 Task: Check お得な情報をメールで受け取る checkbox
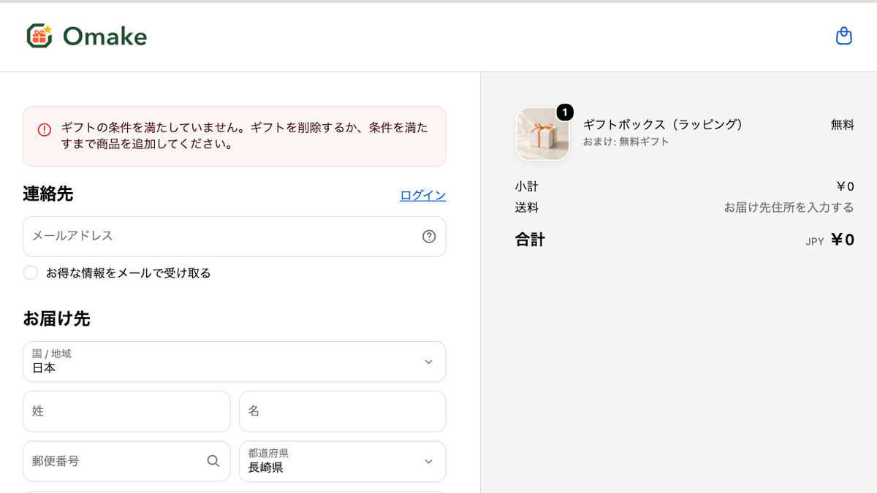pos(31,273)
